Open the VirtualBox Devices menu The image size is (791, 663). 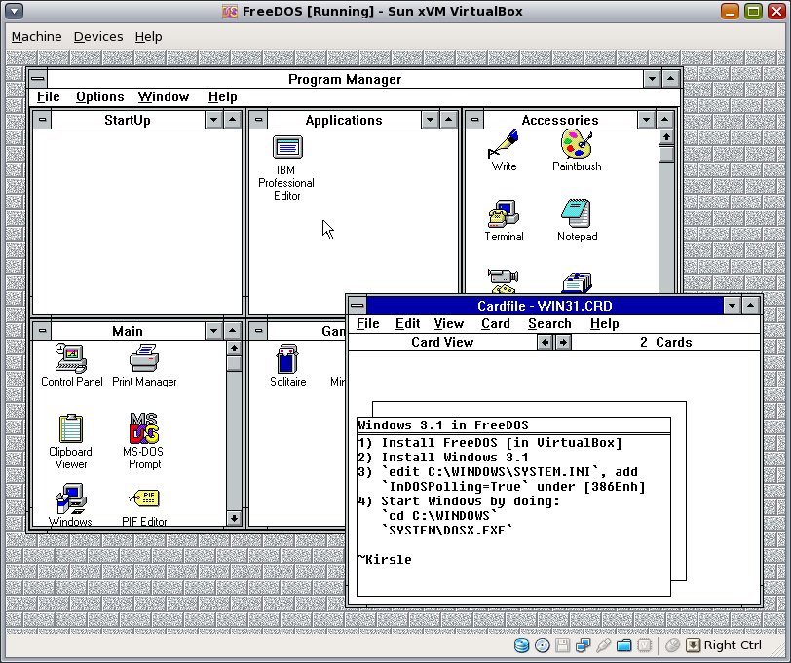pyautogui.click(x=98, y=37)
